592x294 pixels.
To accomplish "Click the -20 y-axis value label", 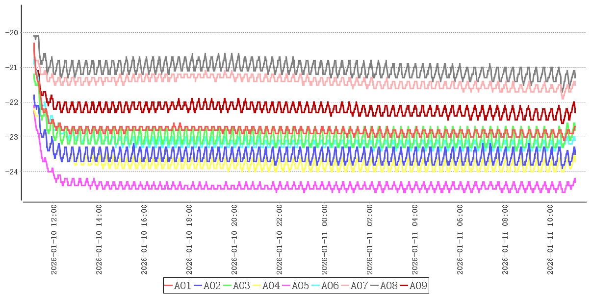I will click(x=11, y=32).
